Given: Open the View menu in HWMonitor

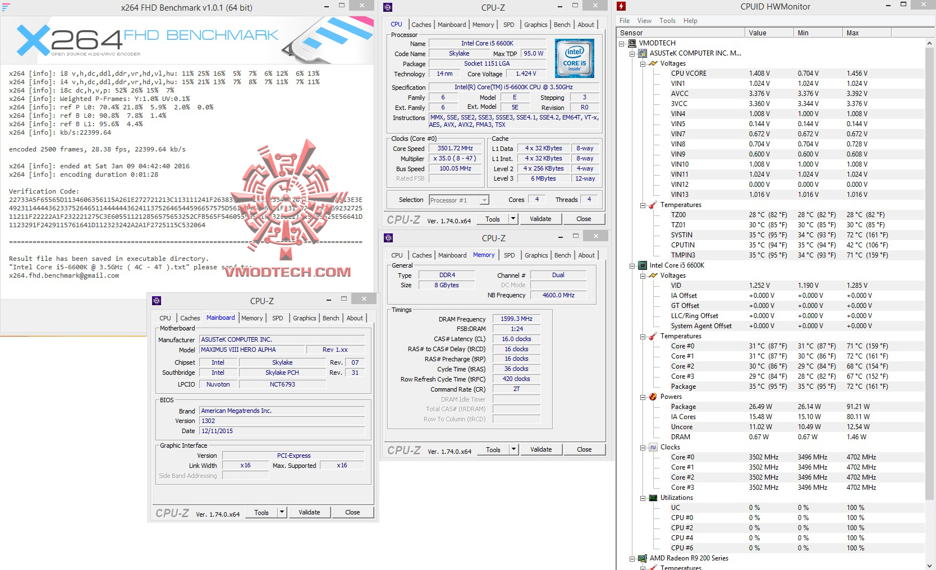Looking at the screenshot, I should coord(644,21).
